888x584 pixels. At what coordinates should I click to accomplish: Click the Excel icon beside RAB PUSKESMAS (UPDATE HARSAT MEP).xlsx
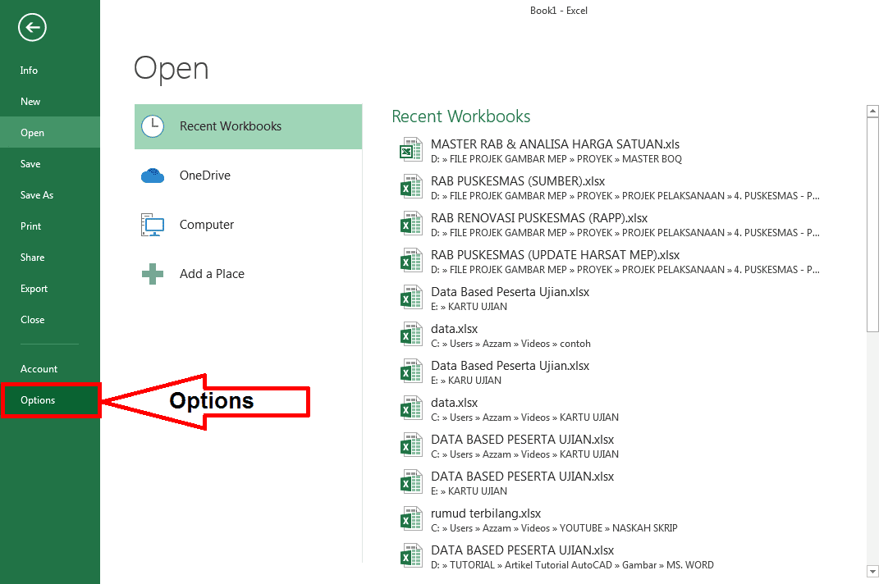(x=411, y=260)
